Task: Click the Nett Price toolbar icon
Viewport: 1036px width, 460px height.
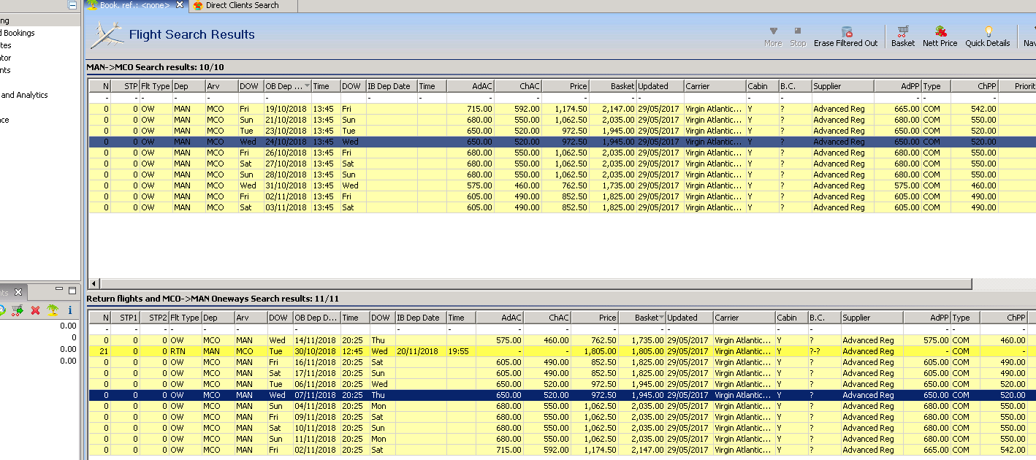Action: (940, 36)
